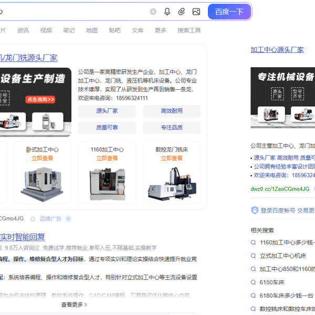Click the 源头厂家 tag button

click(107, 111)
